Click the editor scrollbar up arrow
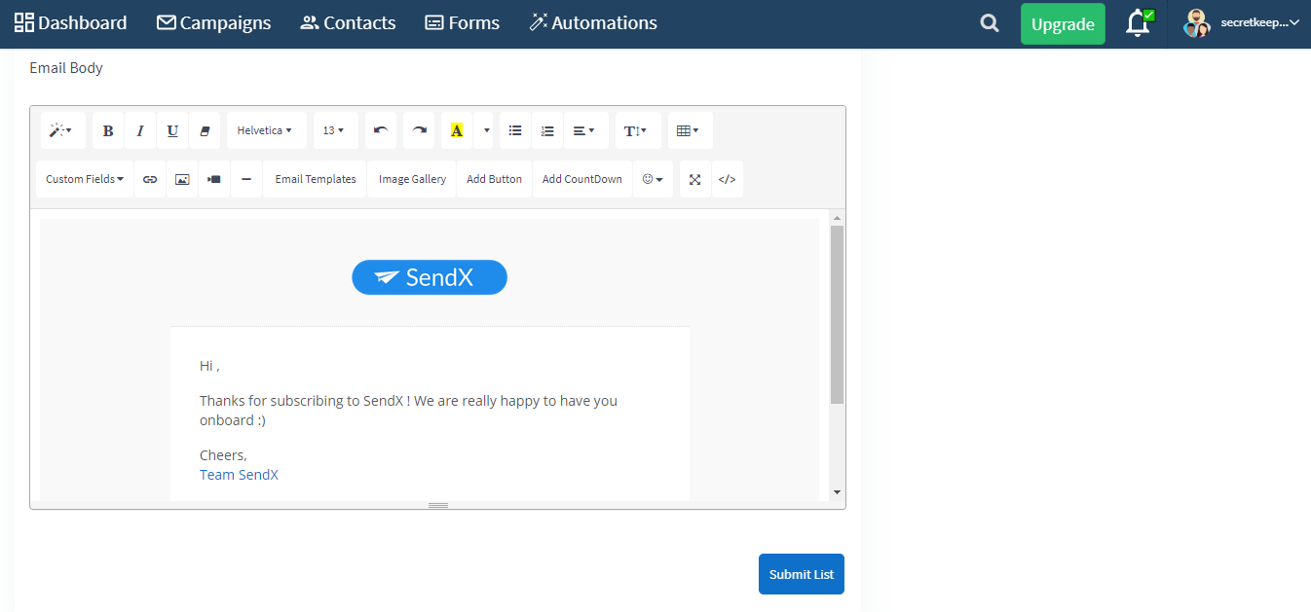The image size is (1311, 612). 838,217
